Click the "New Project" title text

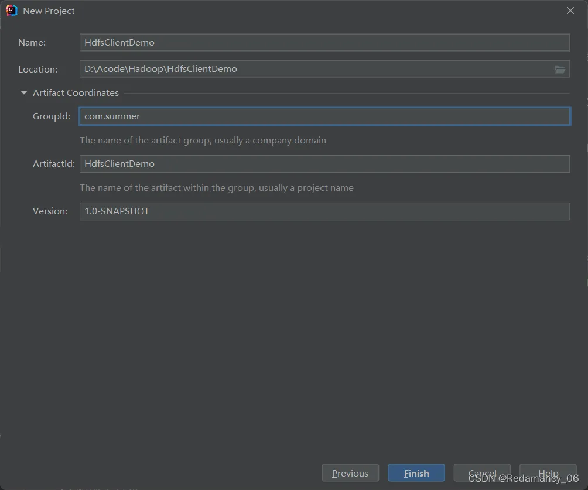tap(49, 11)
